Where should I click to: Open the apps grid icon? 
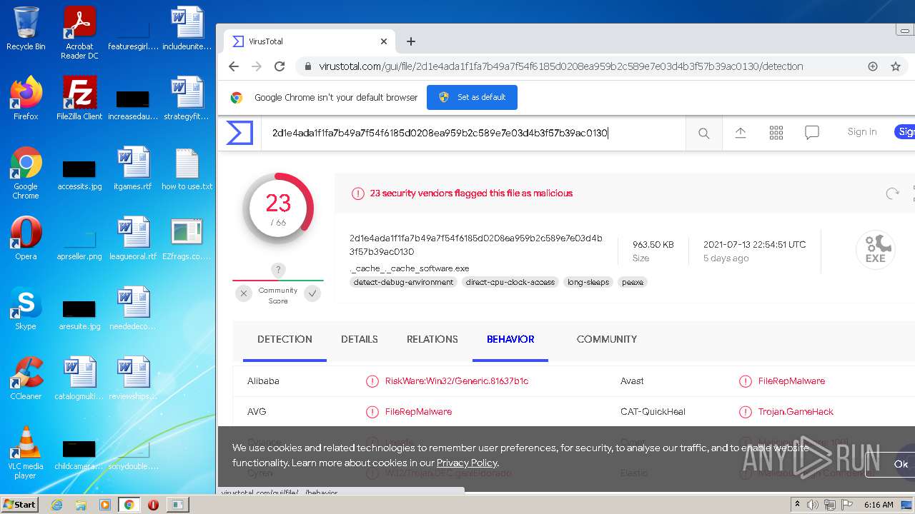click(x=776, y=133)
